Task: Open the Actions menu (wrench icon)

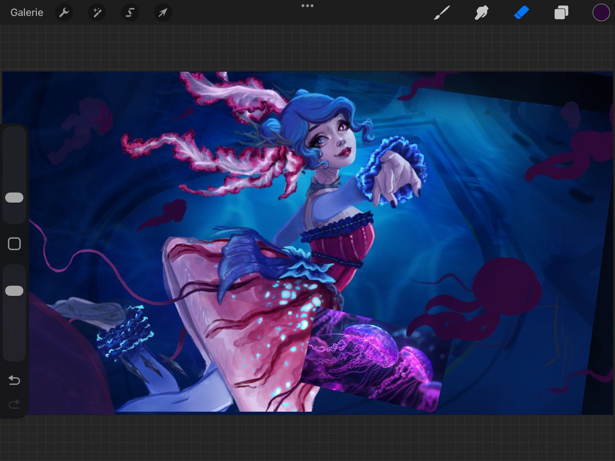Action: (64, 12)
